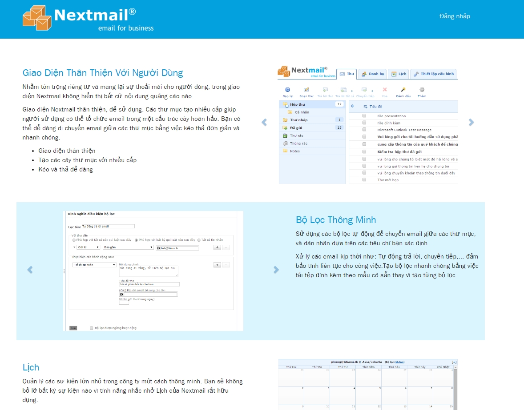Select radio Phù hợp với bất kỳ qui luật

tap(137, 240)
